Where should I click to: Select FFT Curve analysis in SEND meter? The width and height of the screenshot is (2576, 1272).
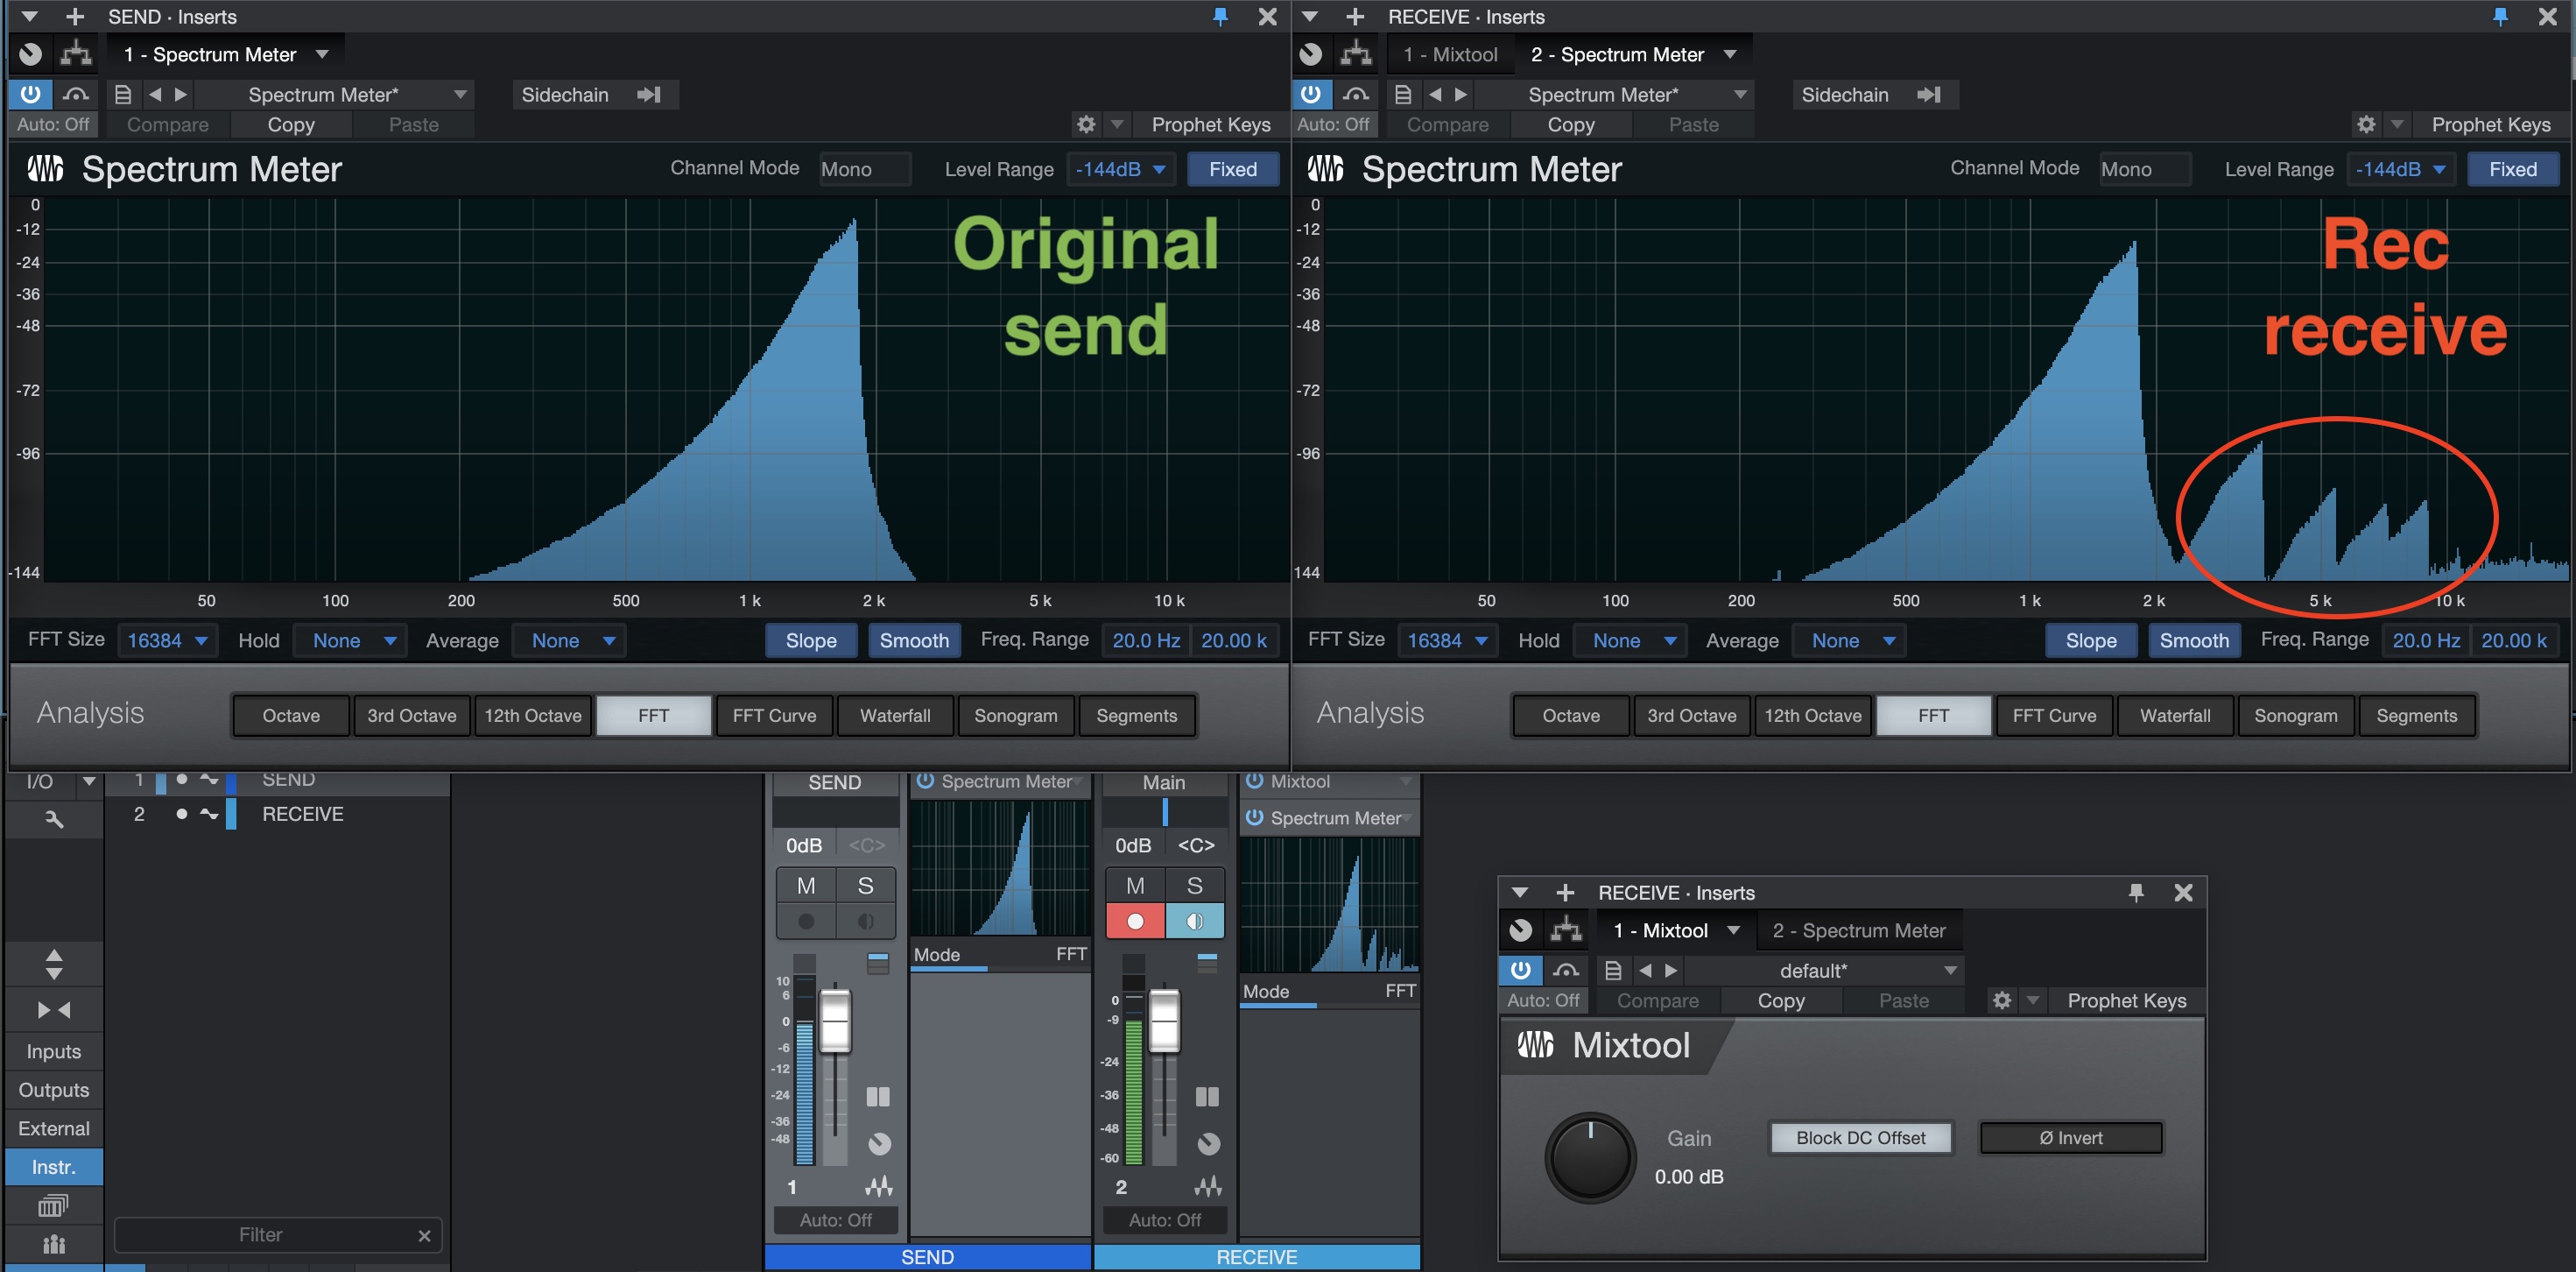click(x=774, y=716)
